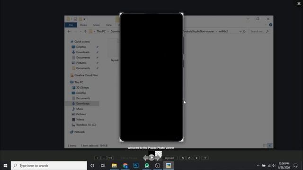Click the volume speaker icon in tray
The height and width of the screenshot is (170, 303).
coord(274,166)
